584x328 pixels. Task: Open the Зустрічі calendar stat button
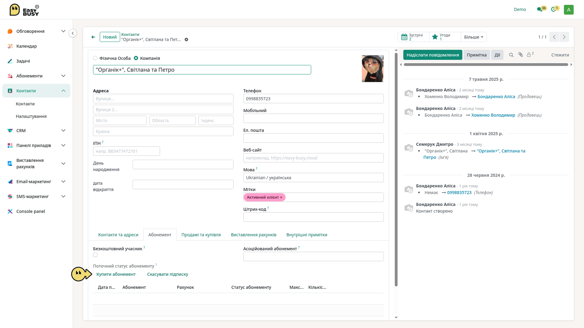point(413,37)
